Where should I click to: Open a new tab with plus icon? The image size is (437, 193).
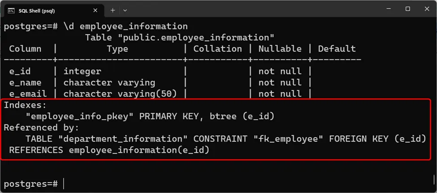tap(112, 10)
